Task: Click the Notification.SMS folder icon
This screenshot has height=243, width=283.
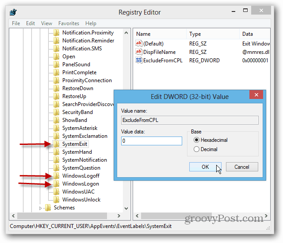Action: (x=56, y=49)
